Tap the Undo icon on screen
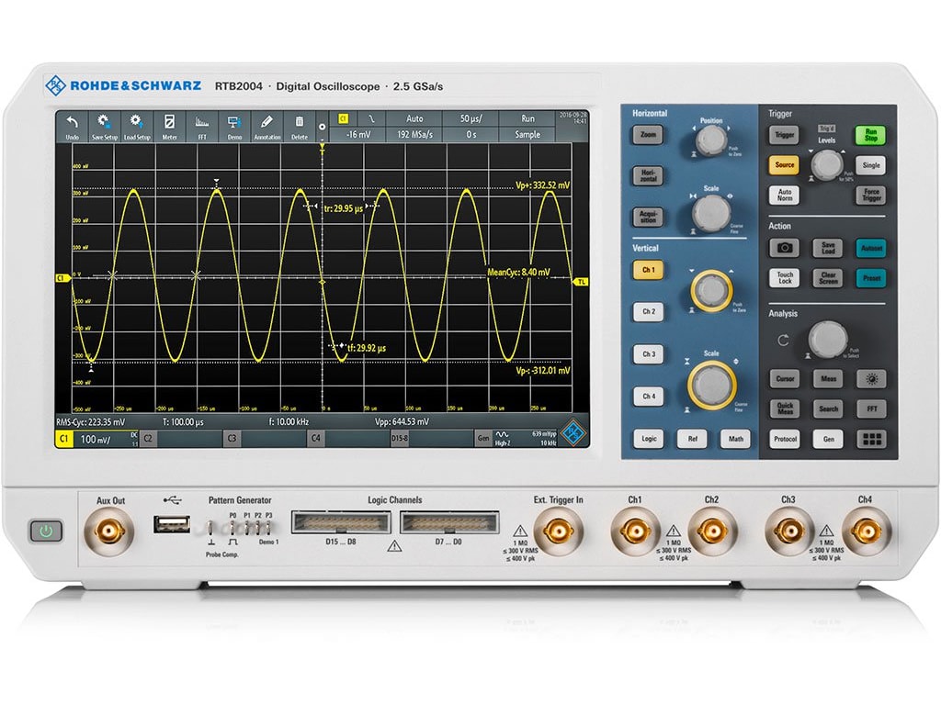The height and width of the screenshot is (705, 941). coord(71,125)
